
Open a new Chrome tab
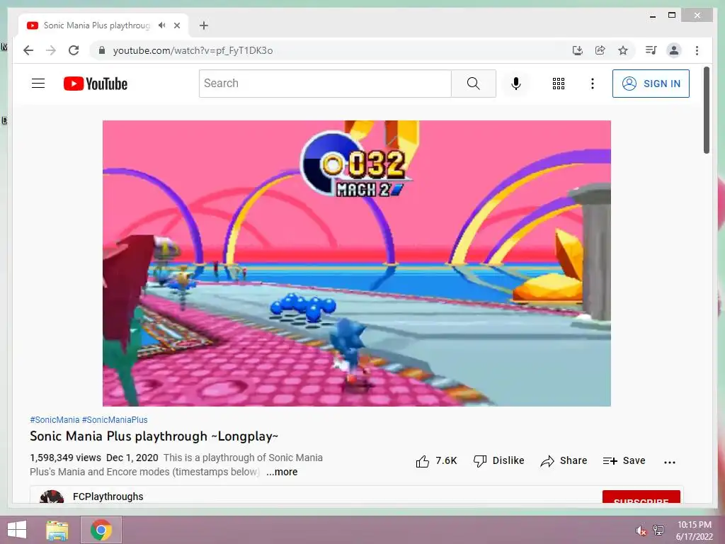tap(203, 25)
